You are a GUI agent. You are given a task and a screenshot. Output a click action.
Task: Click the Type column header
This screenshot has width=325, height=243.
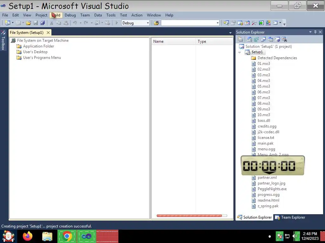click(x=214, y=41)
